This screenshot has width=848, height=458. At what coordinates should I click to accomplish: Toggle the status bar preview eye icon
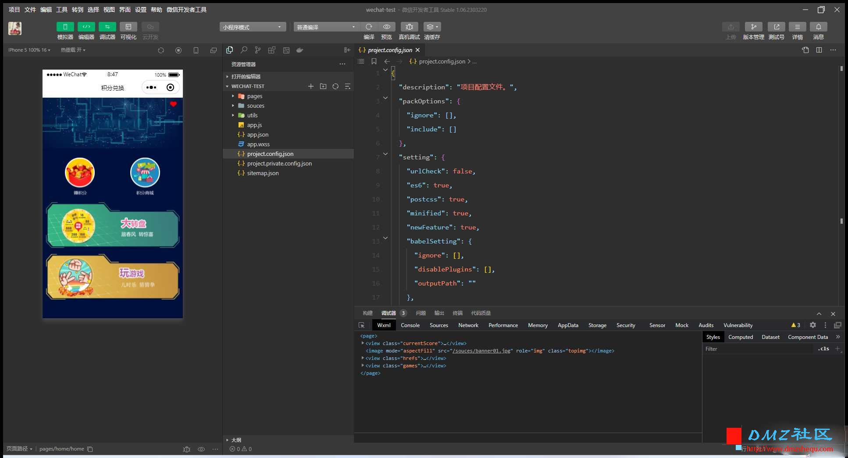201,449
